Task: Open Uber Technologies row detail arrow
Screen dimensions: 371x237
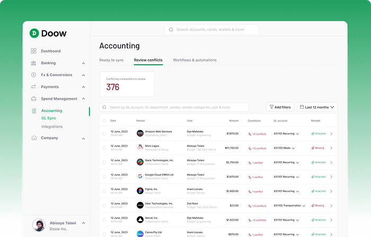Action: (x=331, y=206)
